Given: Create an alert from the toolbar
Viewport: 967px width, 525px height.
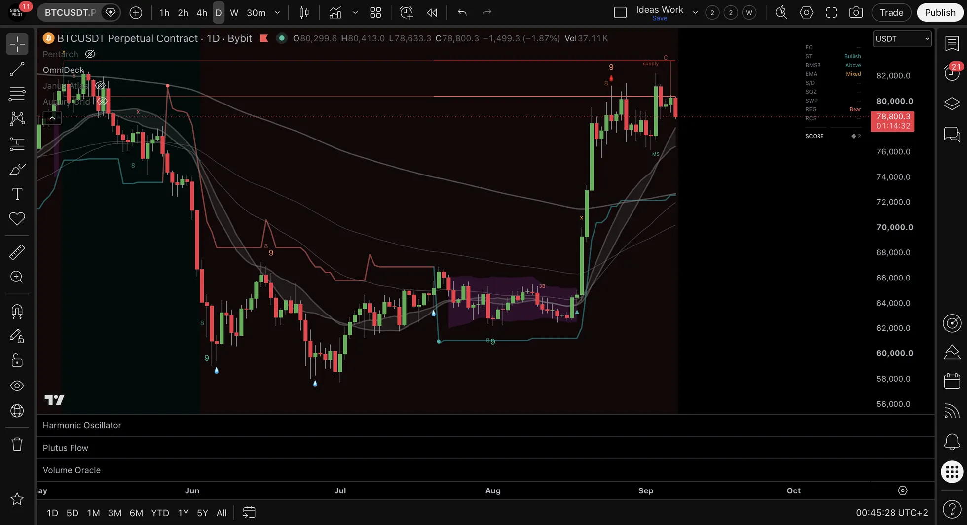Looking at the screenshot, I should pyautogui.click(x=406, y=13).
